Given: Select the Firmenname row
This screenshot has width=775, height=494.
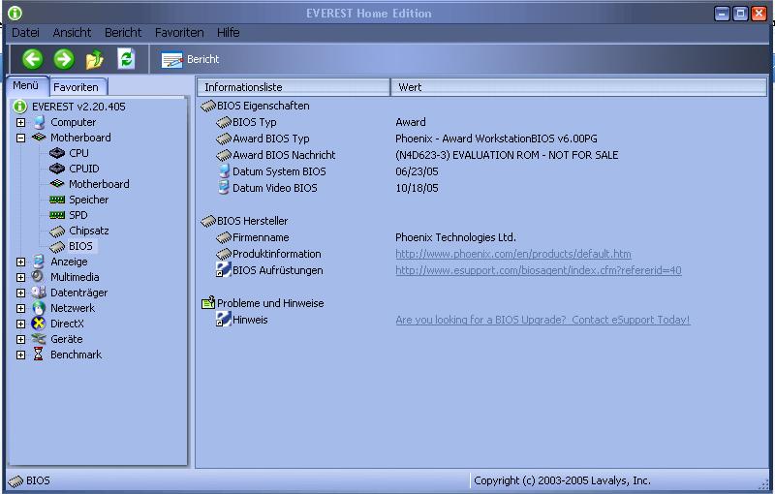Looking at the screenshot, I should (x=261, y=237).
